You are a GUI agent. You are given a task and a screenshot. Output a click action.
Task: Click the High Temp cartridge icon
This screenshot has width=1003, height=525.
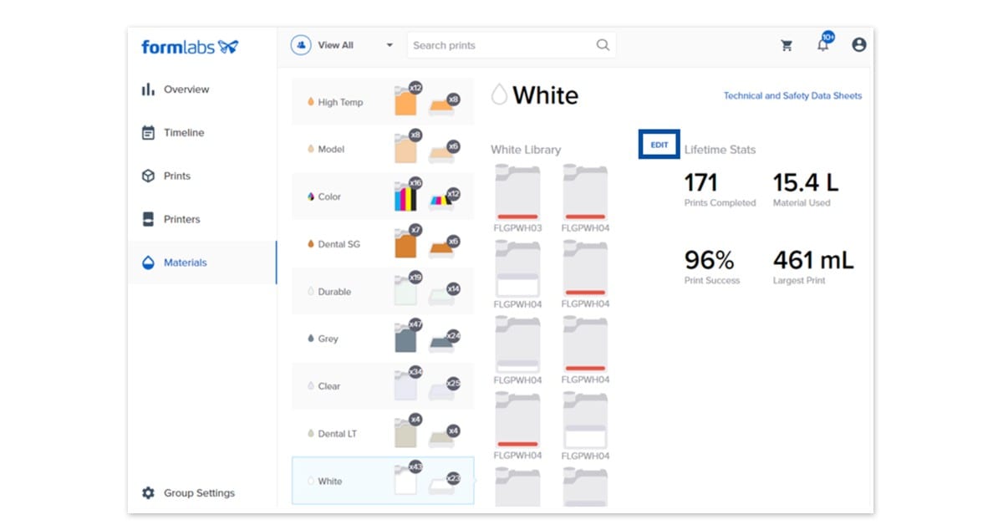pyautogui.click(x=405, y=101)
